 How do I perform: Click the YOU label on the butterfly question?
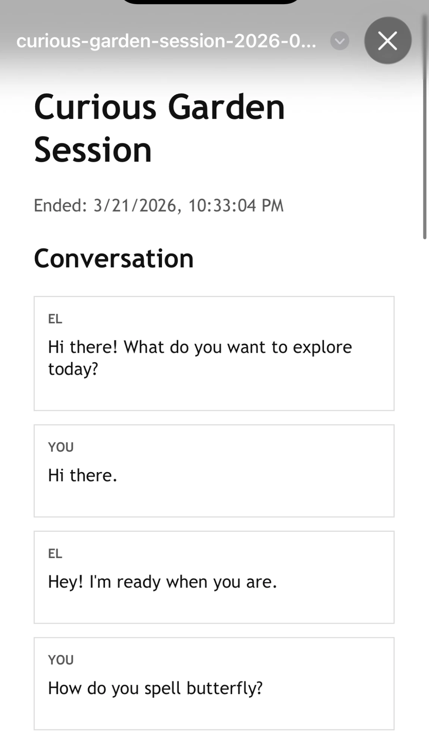[60, 660]
